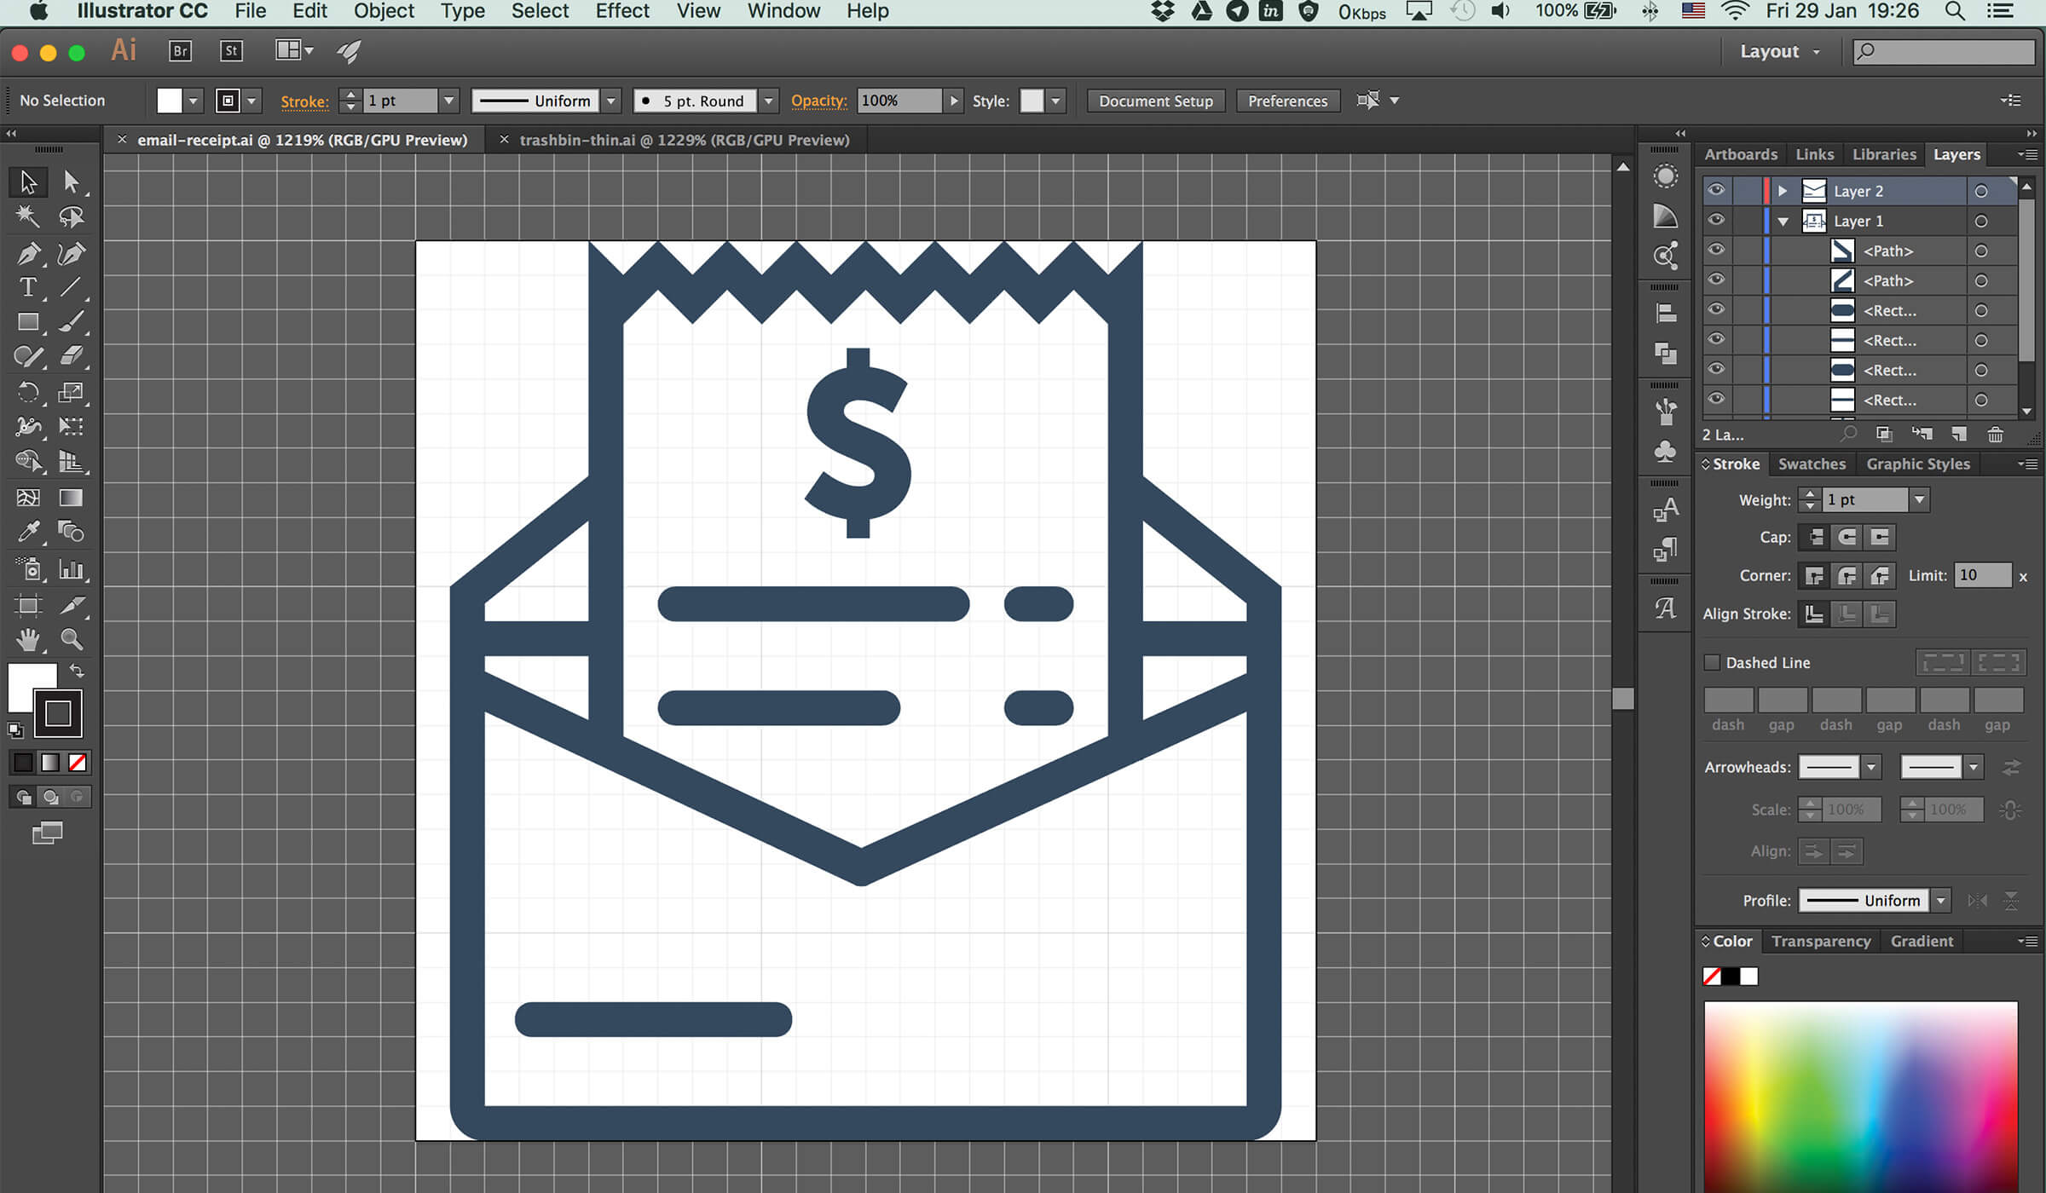Open the Object menu

tap(384, 11)
